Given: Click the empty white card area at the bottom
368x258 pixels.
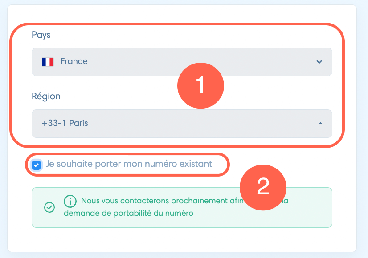Looking at the screenshot, I should point(182,240).
